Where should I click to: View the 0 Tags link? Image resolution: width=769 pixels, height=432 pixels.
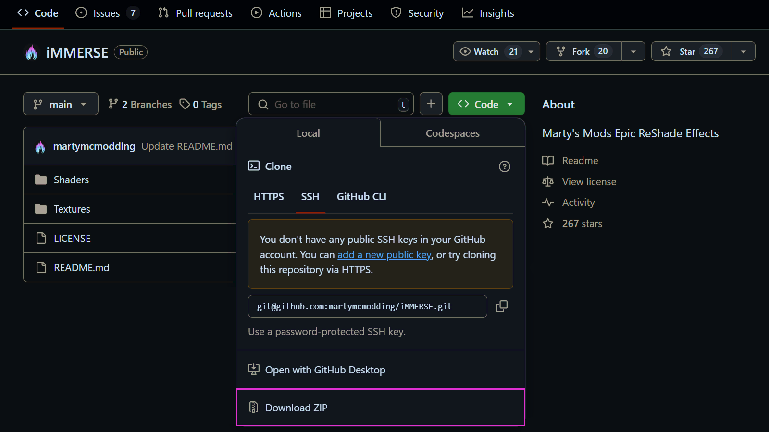coord(201,104)
